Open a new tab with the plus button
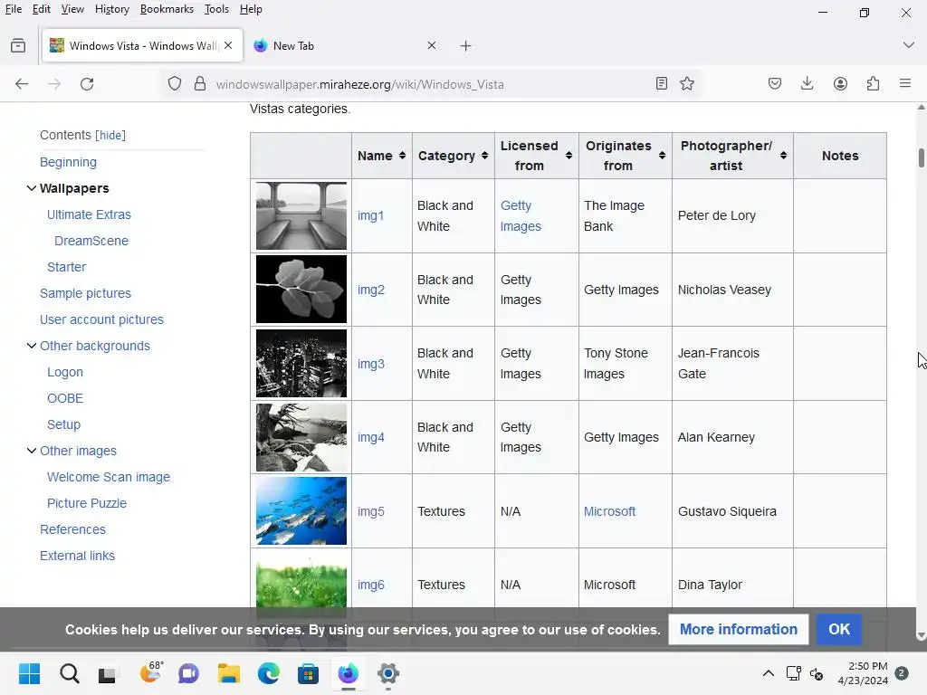Screen dimensions: 927x695 click(466, 45)
